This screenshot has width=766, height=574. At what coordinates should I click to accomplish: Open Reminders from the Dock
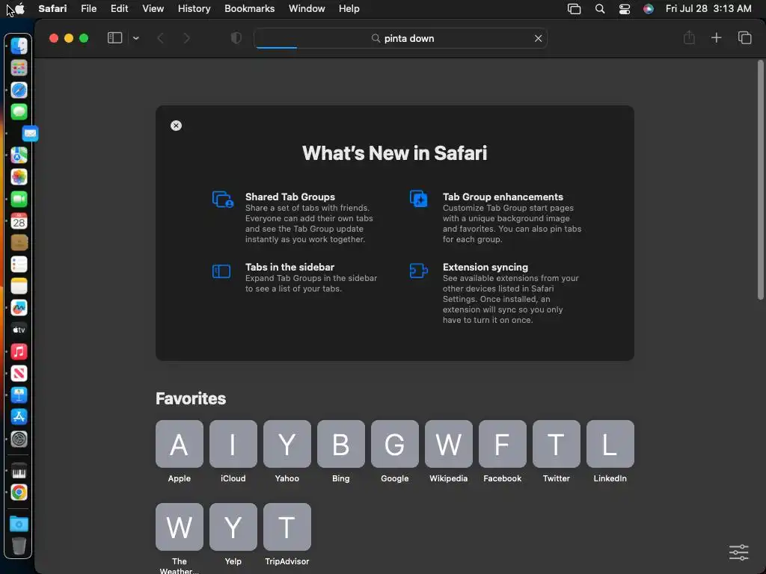pyautogui.click(x=19, y=264)
